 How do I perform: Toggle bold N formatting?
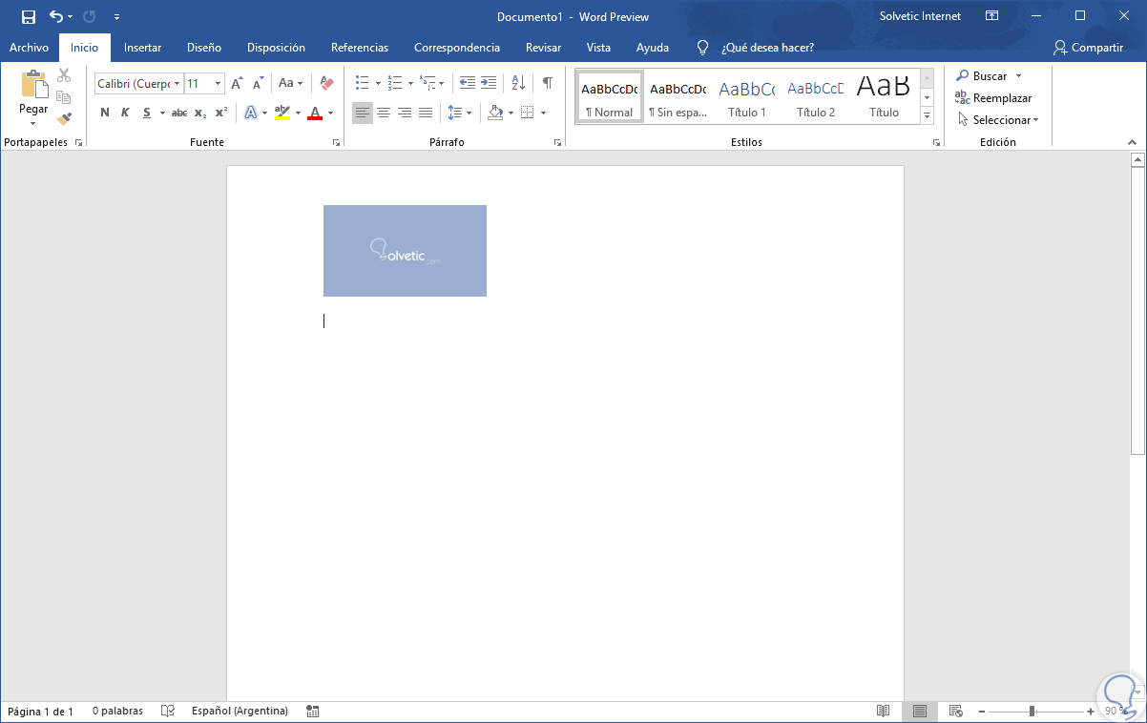(x=105, y=113)
